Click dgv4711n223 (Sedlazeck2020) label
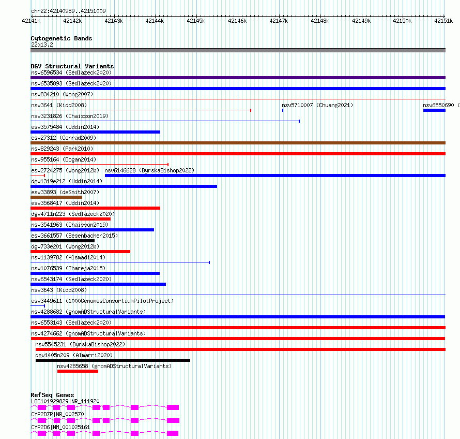The width and height of the screenshot is (460, 439). pos(73,214)
